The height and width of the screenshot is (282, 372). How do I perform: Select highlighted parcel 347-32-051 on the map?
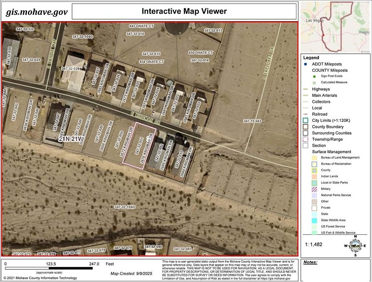tap(137, 145)
